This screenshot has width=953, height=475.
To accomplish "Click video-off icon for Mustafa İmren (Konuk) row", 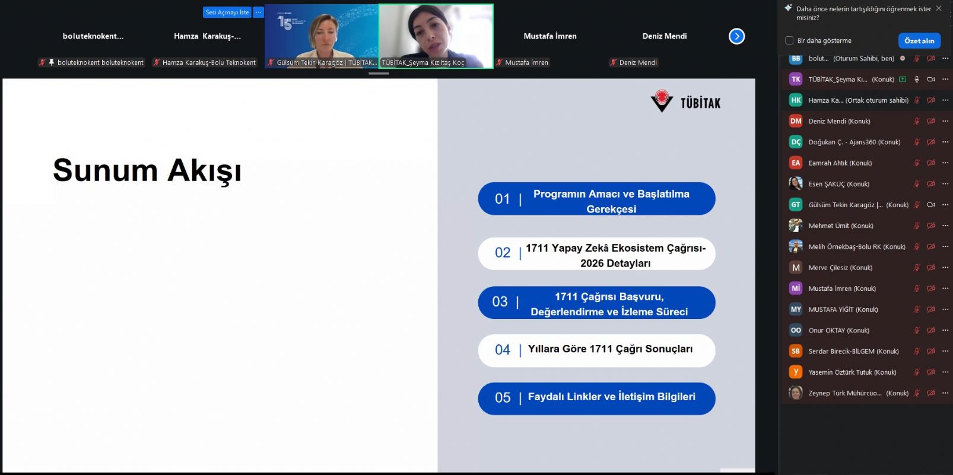I will tap(931, 288).
